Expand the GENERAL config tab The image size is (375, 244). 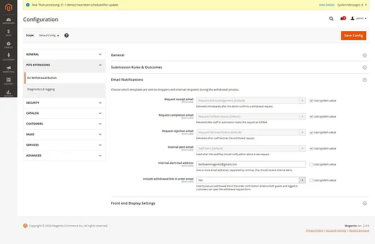pos(64,54)
